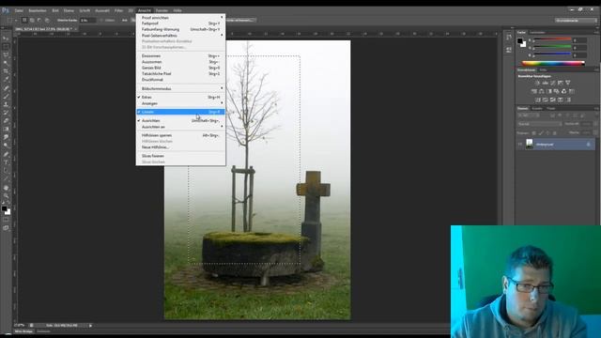Select the Lasso tool

6,54
